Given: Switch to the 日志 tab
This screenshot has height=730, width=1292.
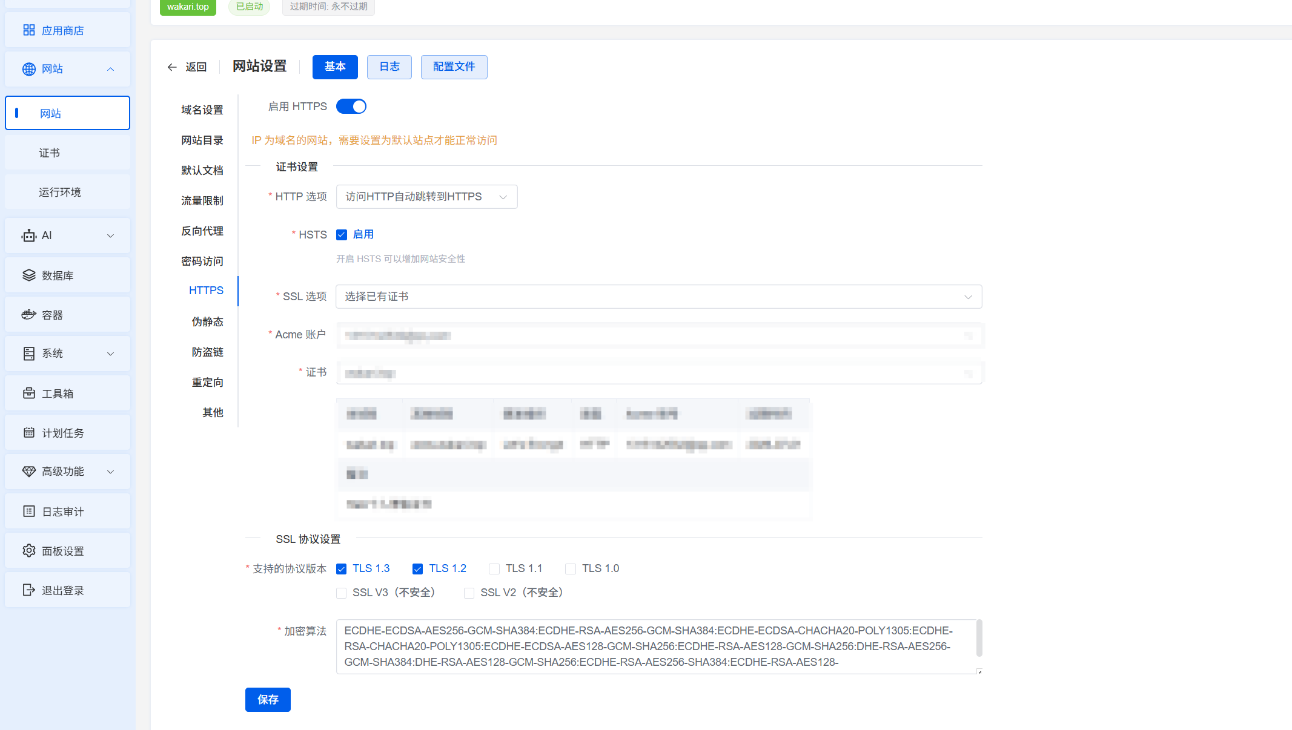Looking at the screenshot, I should [x=389, y=67].
